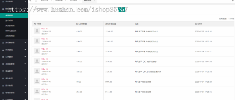Image resolution: width=235 pixels, height=100 pixels.
Task: Click UID: 233 in the 12503.00 row
Action: click(x=45, y=39)
